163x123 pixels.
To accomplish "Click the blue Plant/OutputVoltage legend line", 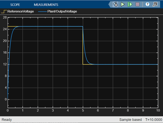I will [x=42, y=12].
